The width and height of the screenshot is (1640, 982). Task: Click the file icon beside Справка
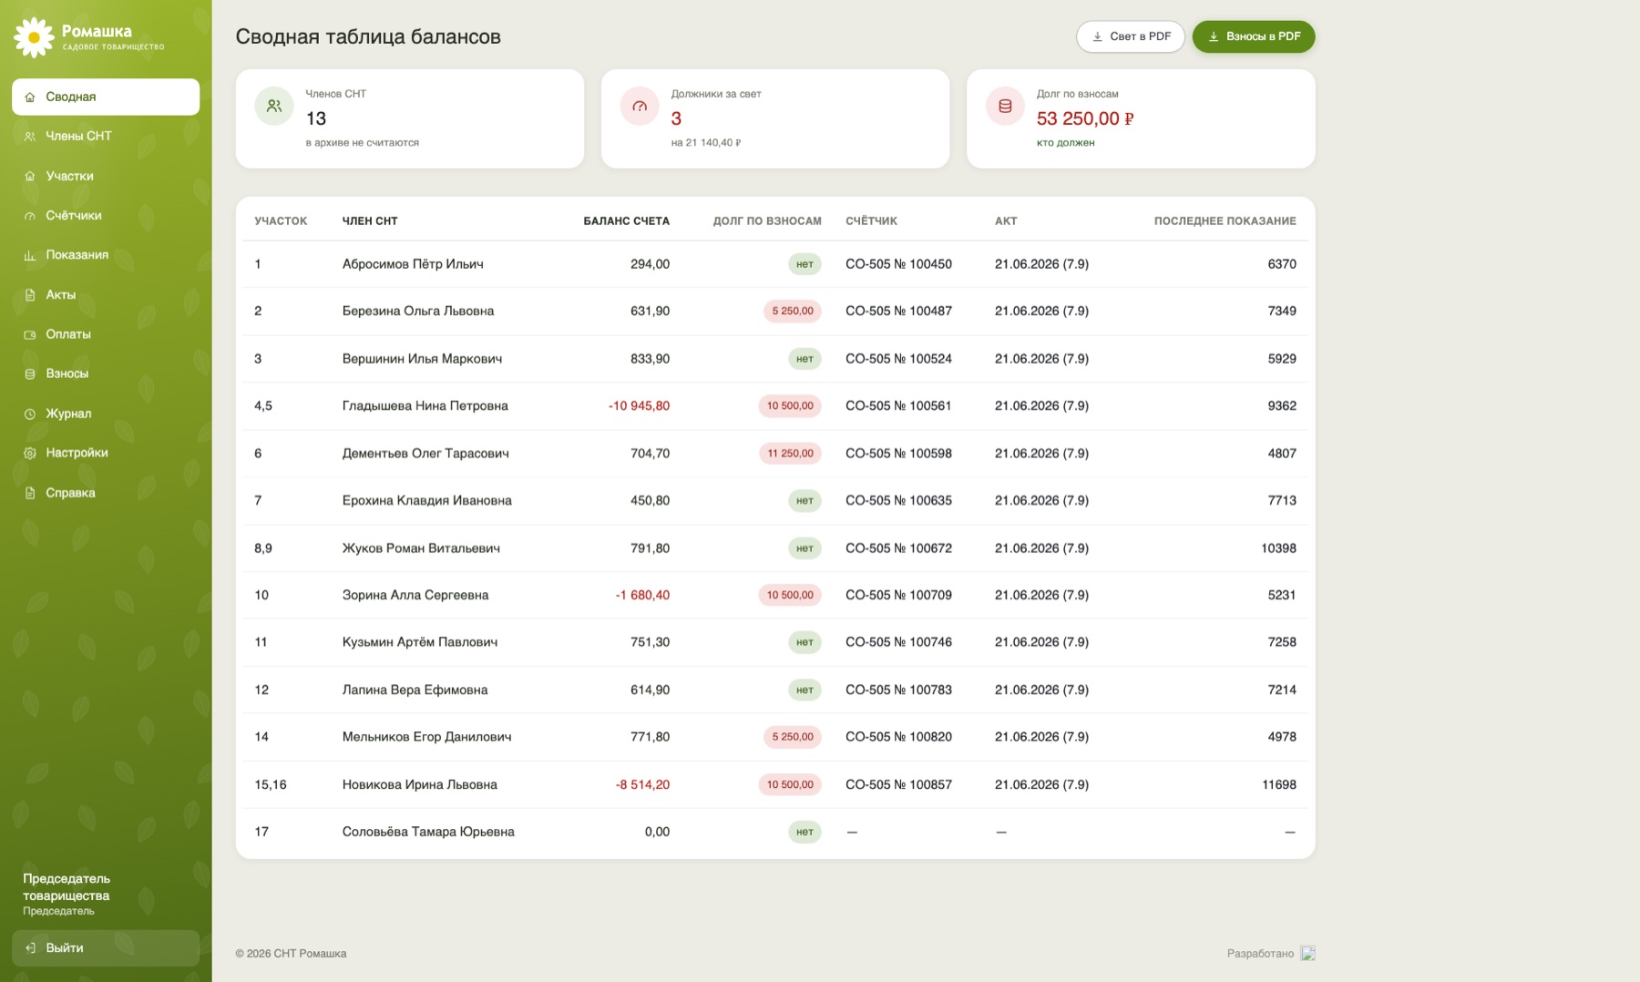(x=30, y=493)
